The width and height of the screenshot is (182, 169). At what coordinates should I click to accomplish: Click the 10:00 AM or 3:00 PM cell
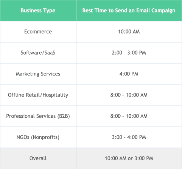(129, 158)
